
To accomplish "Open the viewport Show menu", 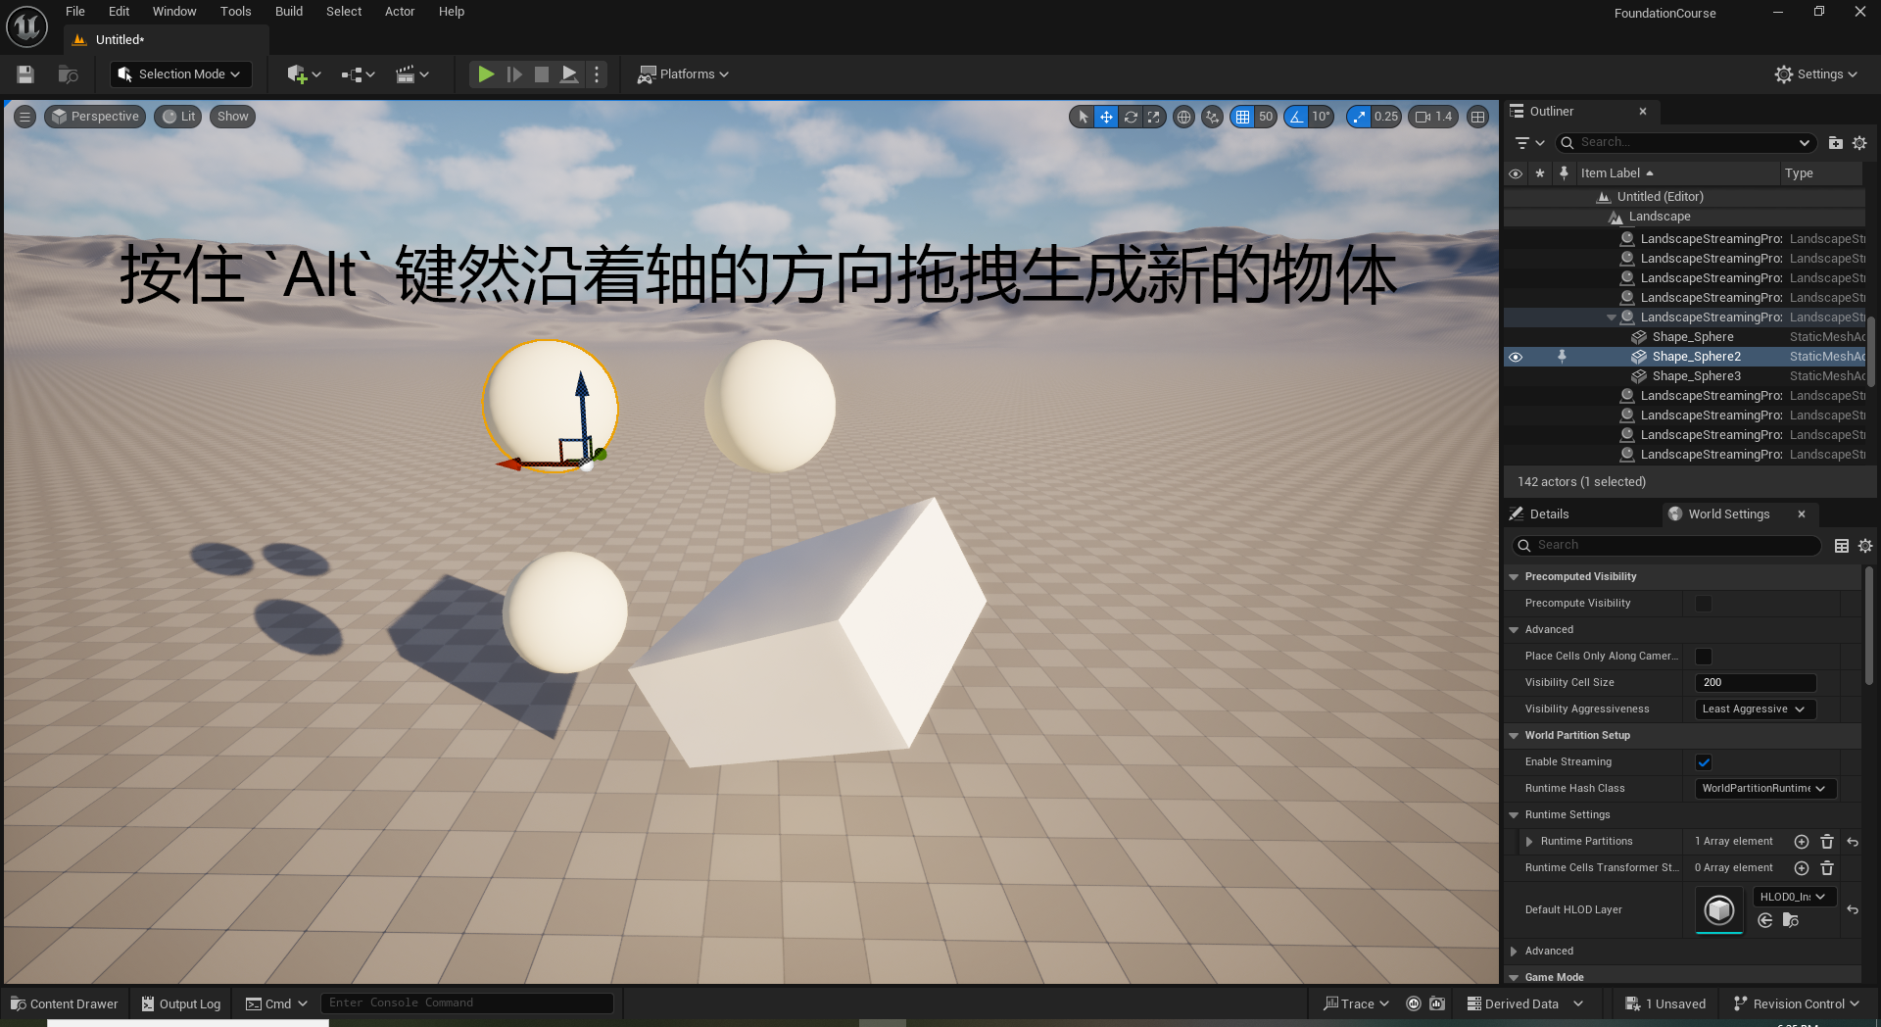I will pos(232,117).
